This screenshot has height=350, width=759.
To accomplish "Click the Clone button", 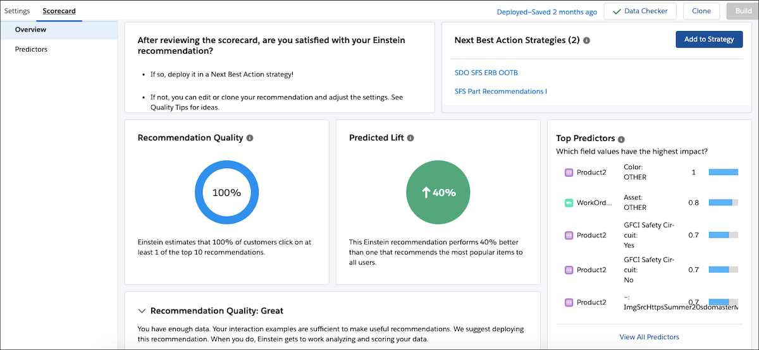I will coord(701,11).
